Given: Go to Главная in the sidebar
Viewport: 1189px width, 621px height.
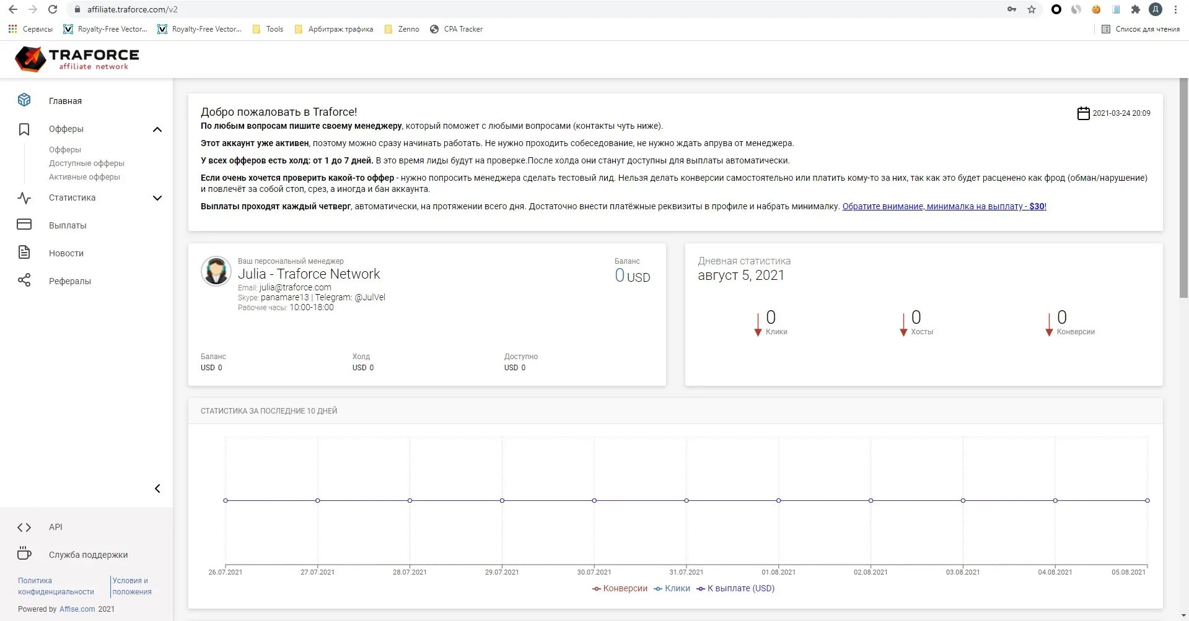Looking at the screenshot, I should tap(65, 101).
